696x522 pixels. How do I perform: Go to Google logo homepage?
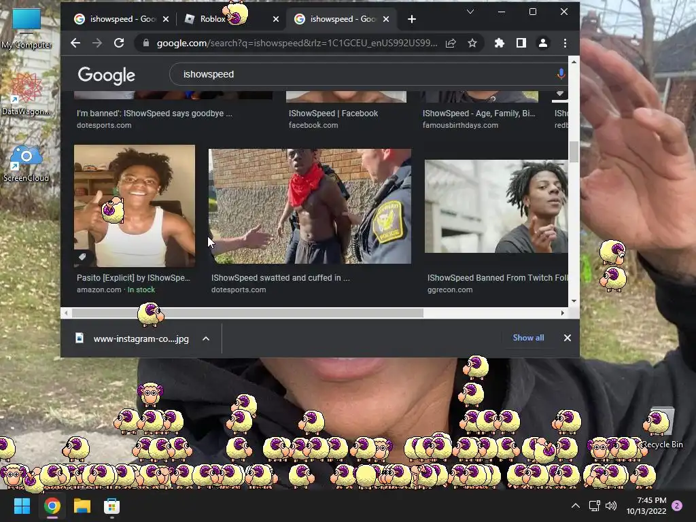107,75
